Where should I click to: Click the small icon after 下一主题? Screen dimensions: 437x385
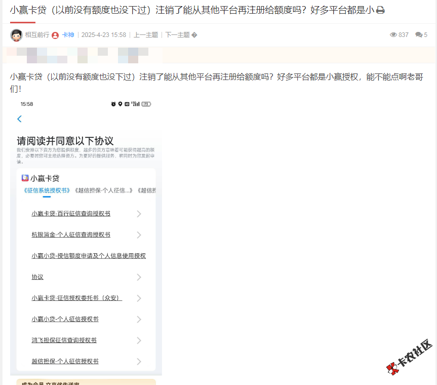point(194,35)
